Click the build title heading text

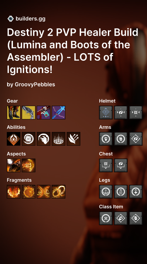tap(72, 51)
